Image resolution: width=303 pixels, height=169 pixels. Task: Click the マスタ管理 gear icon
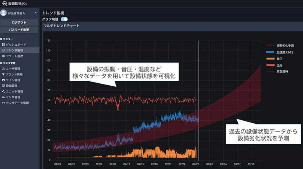click(1, 63)
